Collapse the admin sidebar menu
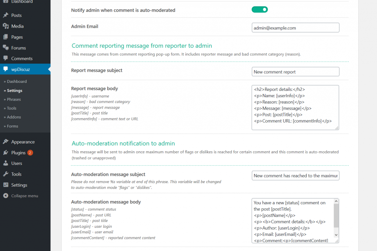 [x=20, y=195]
